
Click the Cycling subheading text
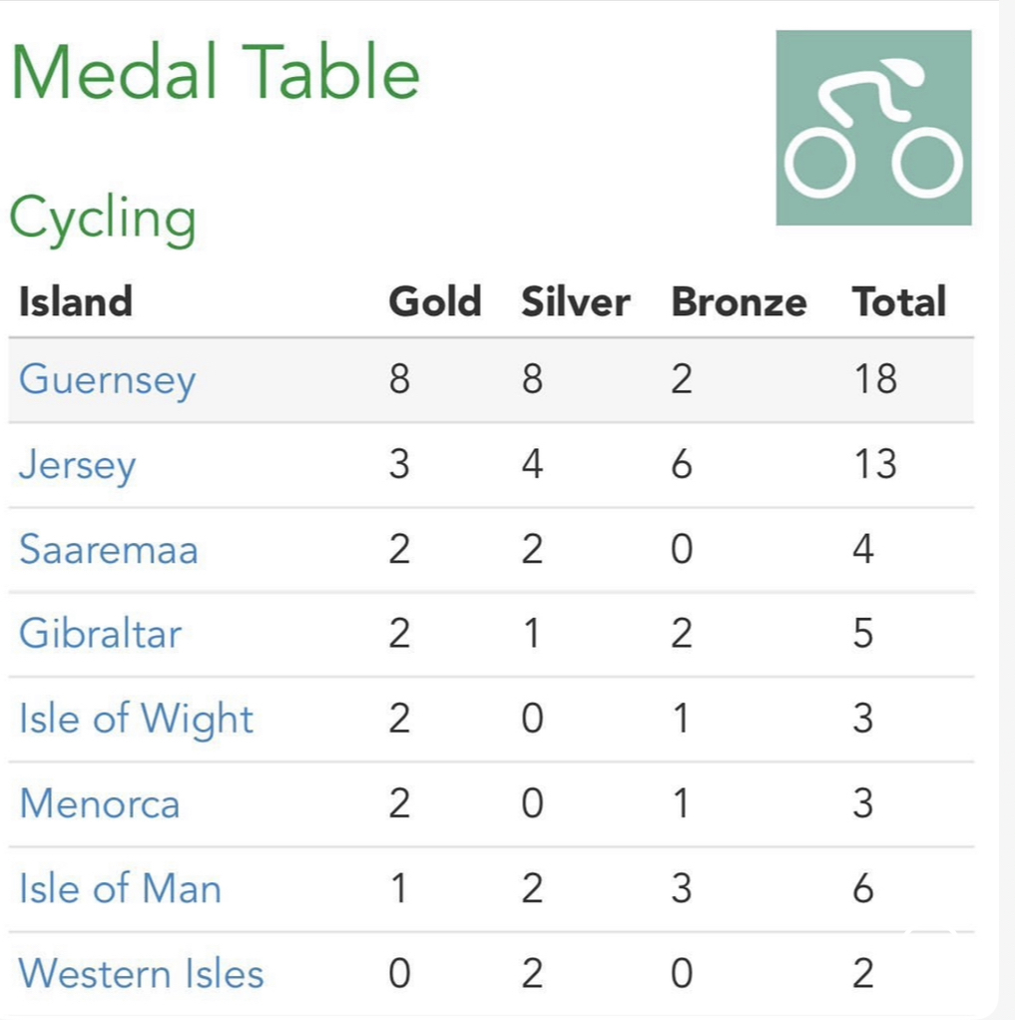pyautogui.click(x=103, y=220)
